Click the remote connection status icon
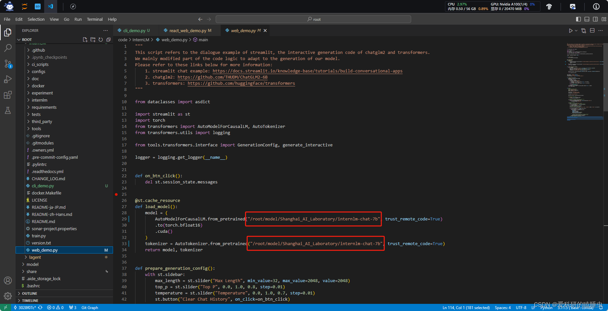Screen dimensions: 608x311 (x=6, y=307)
